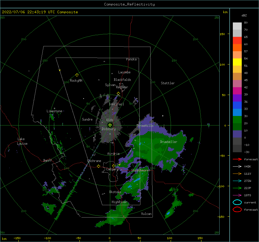
Task: Select the cyan 27ZW arrow icon
Action: [237, 181]
